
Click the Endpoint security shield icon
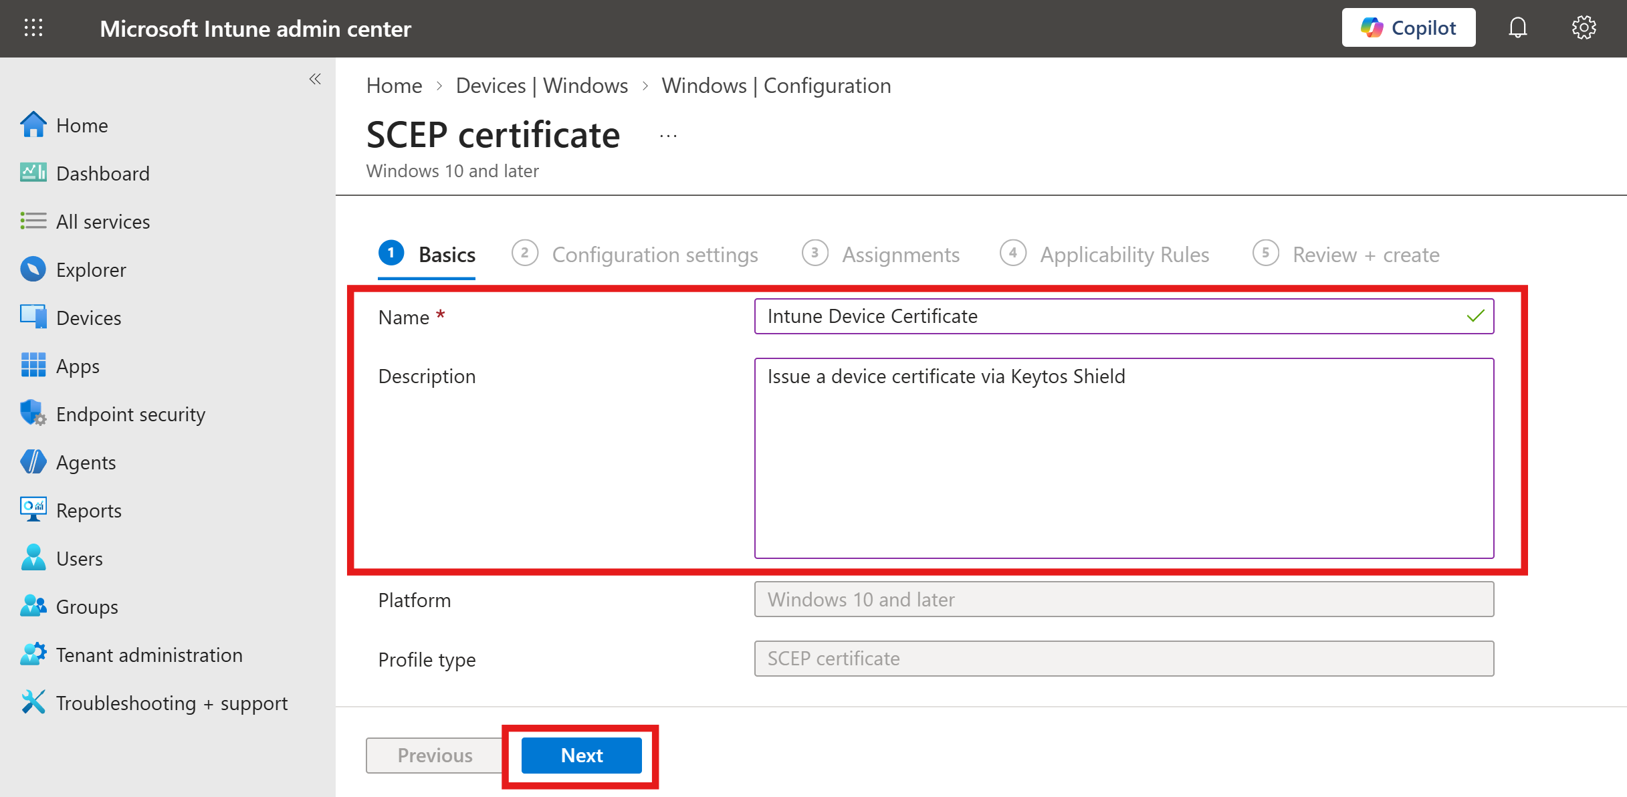pos(33,413)
